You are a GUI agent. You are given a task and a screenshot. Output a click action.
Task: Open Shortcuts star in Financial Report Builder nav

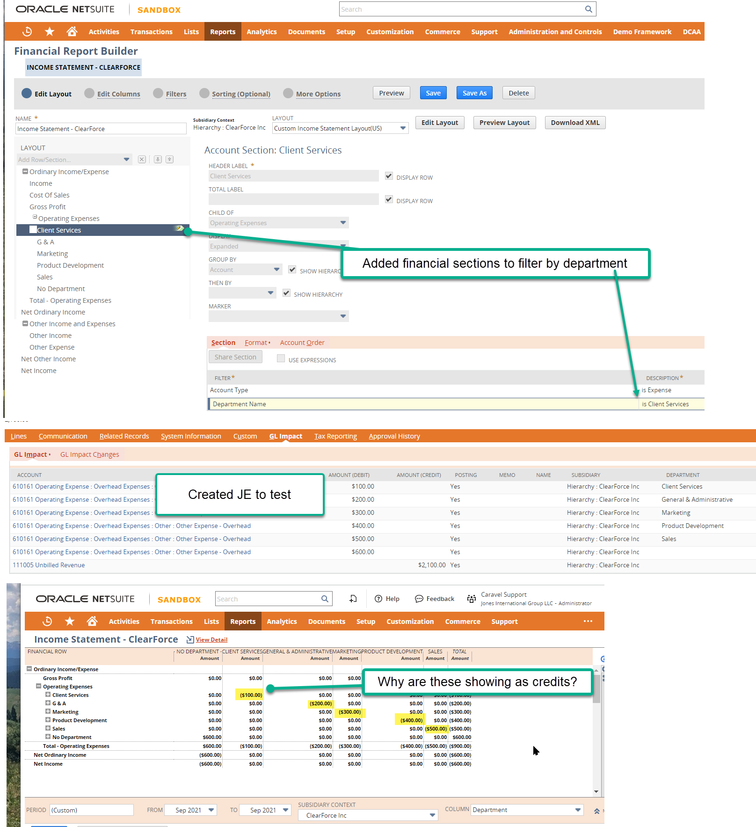point(50,31)
